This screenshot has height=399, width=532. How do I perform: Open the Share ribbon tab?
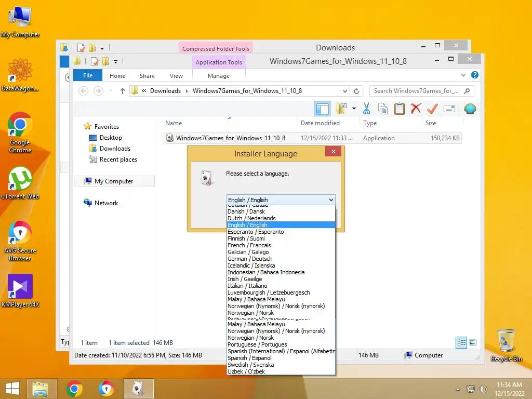pyautogui.click(x=147, y=76)
